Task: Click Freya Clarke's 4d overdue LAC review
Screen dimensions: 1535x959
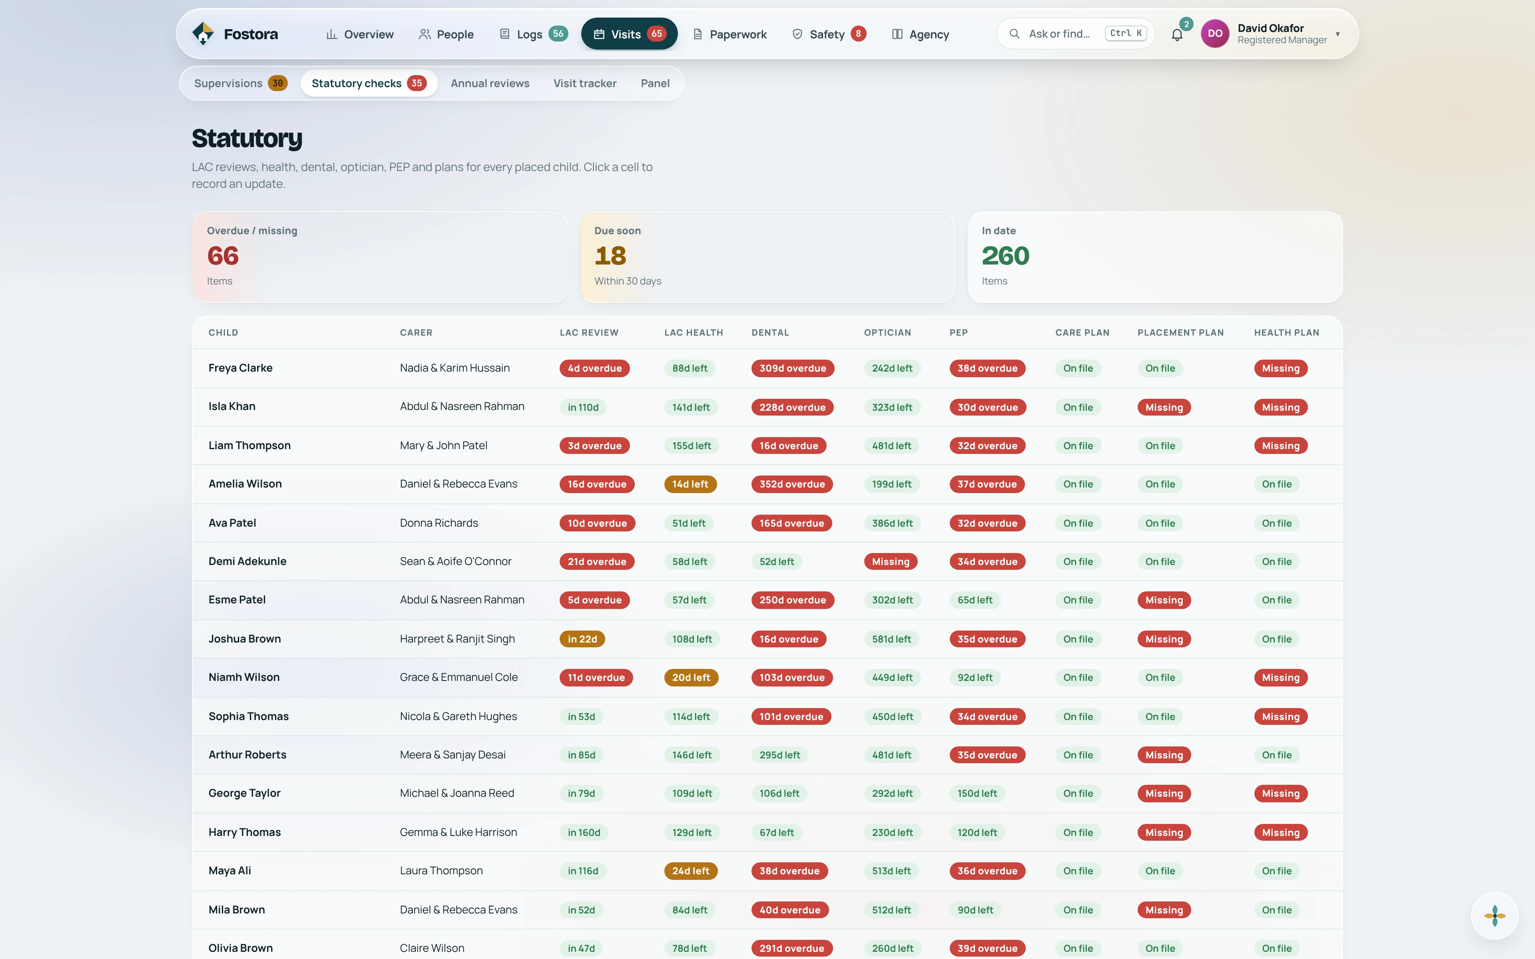Action: [x=594, y=368]
